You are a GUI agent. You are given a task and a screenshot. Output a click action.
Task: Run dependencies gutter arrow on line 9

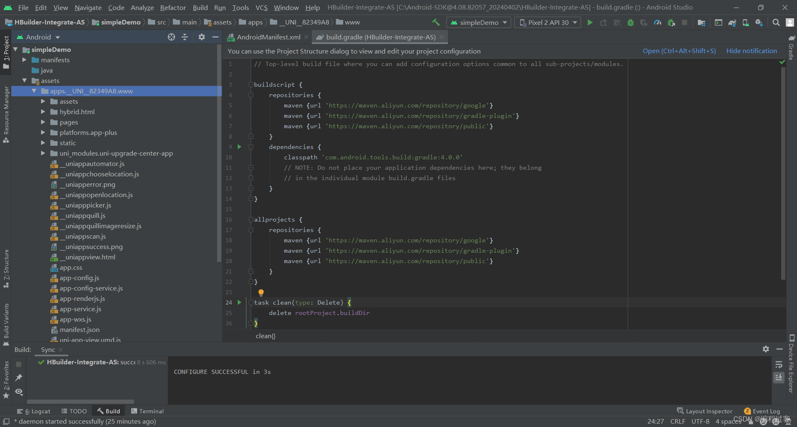tap(240, 147)
